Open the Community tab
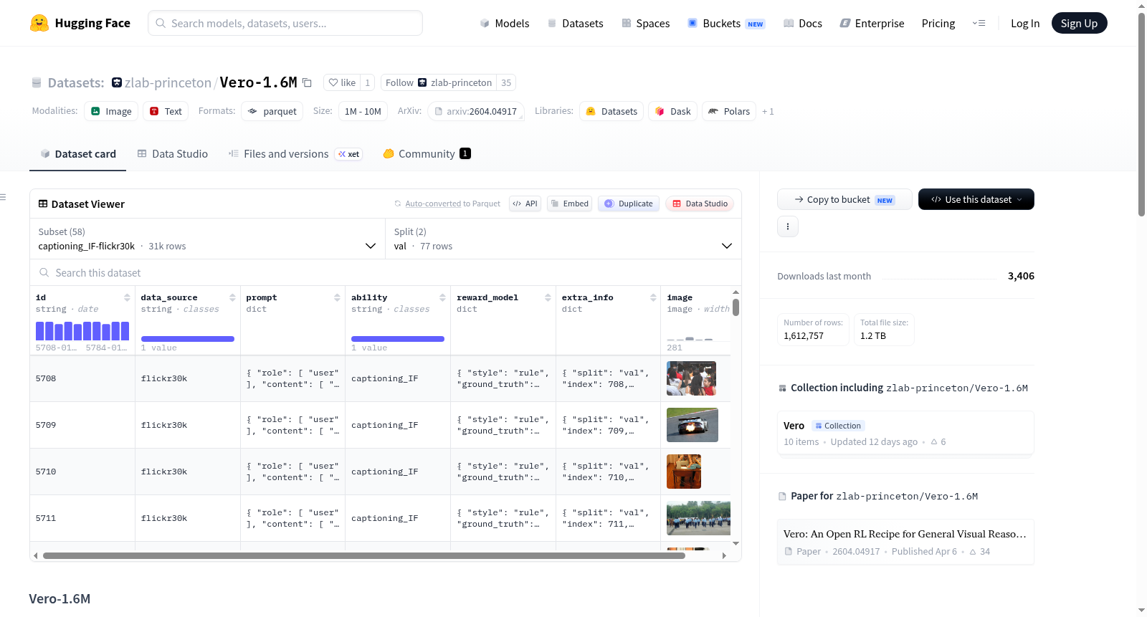Viewport: 1147px width, 617px height. pyautogui.click(x=427, y=153)
